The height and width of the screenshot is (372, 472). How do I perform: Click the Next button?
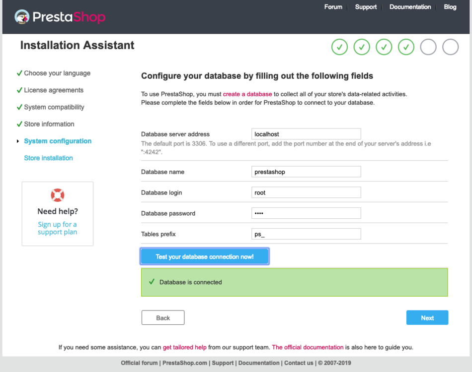[x=427, y=318]
